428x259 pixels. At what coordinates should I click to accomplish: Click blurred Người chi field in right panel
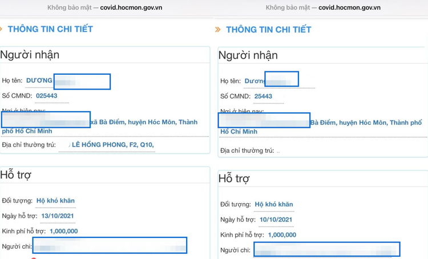[x=326, y=250]
